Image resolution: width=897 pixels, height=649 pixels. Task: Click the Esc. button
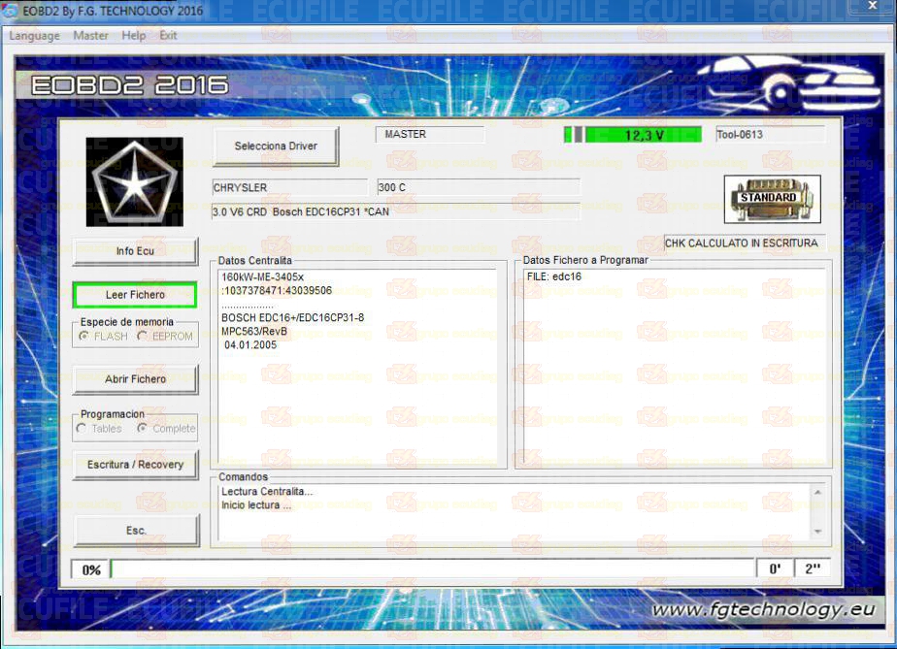137,531
